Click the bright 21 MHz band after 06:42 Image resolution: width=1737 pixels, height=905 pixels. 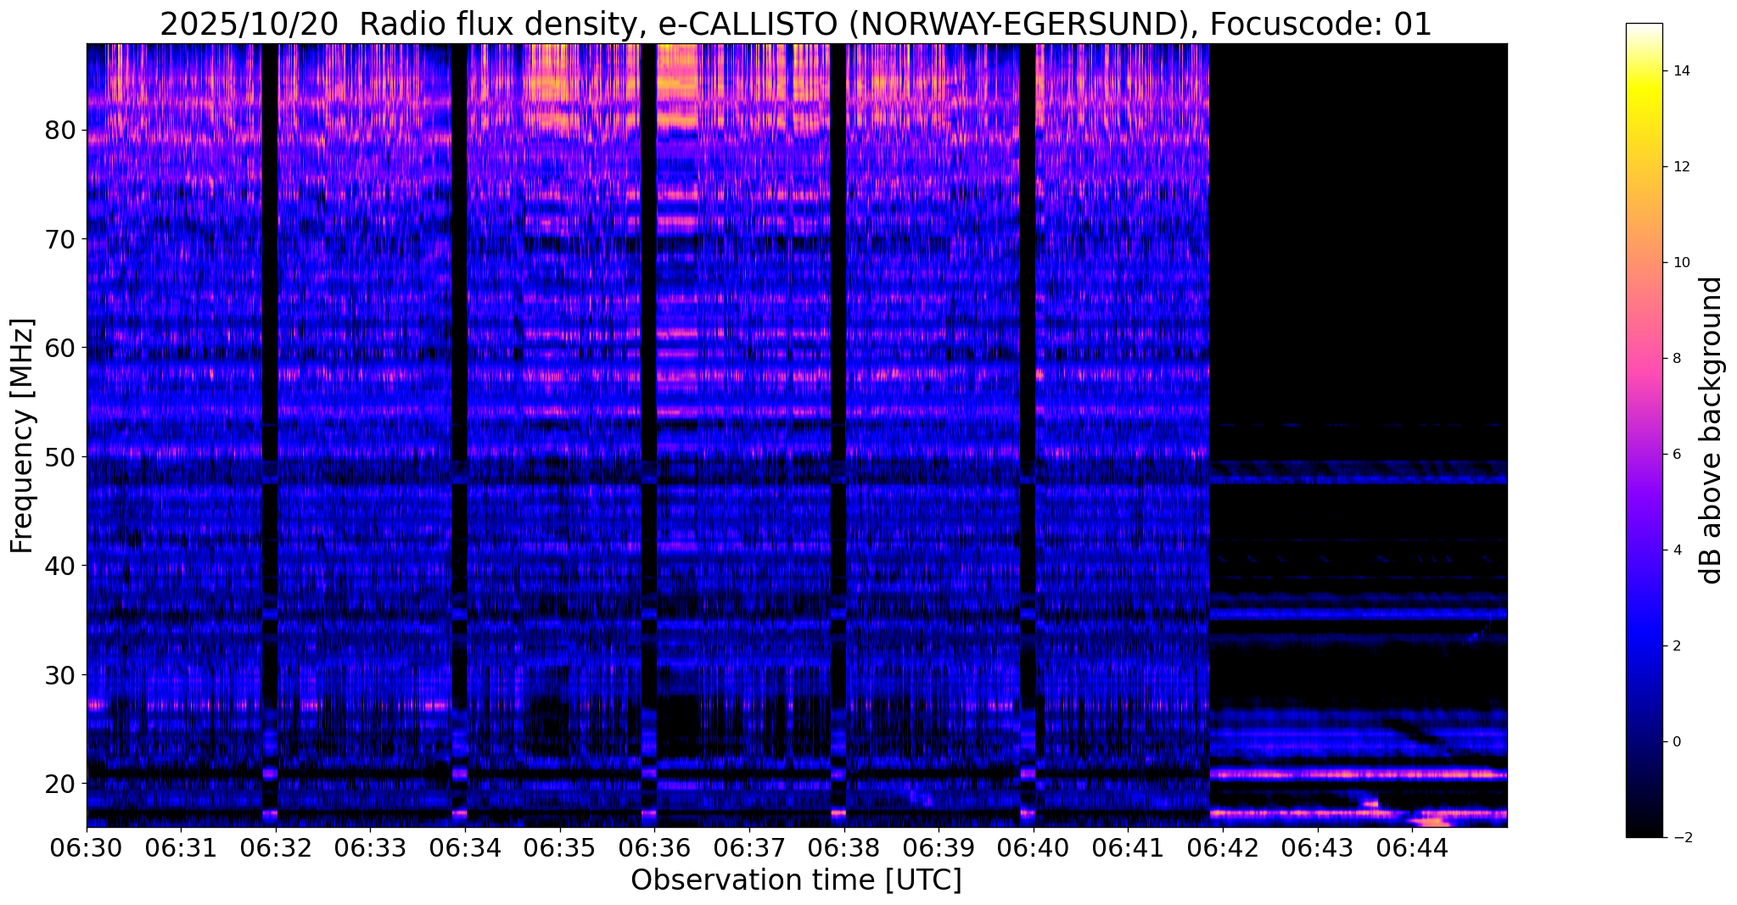click(x=1358, y=774)
